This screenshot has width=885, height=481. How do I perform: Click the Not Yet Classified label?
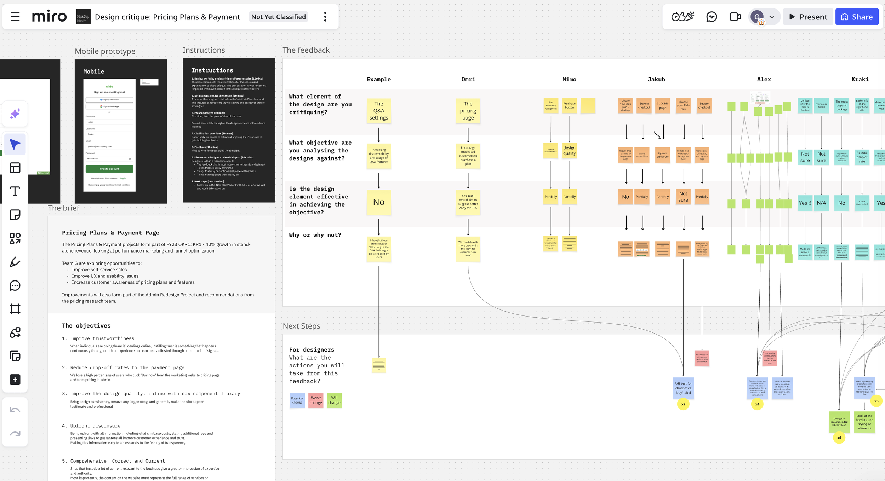coord(278,17)
